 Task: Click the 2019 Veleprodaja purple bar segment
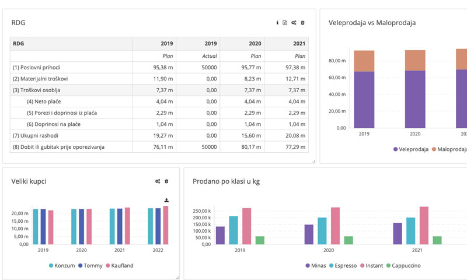364,99
